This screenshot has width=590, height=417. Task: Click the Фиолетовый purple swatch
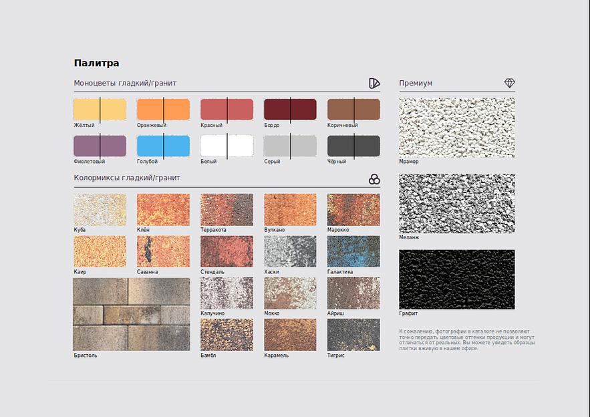pos(100,146)
